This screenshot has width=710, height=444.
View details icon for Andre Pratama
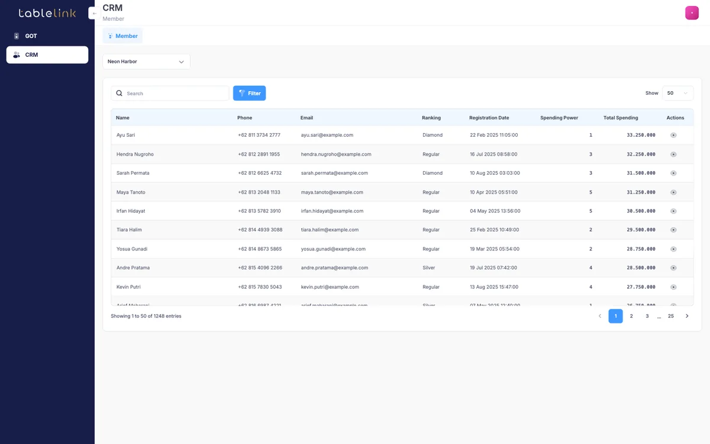(673, 268)
